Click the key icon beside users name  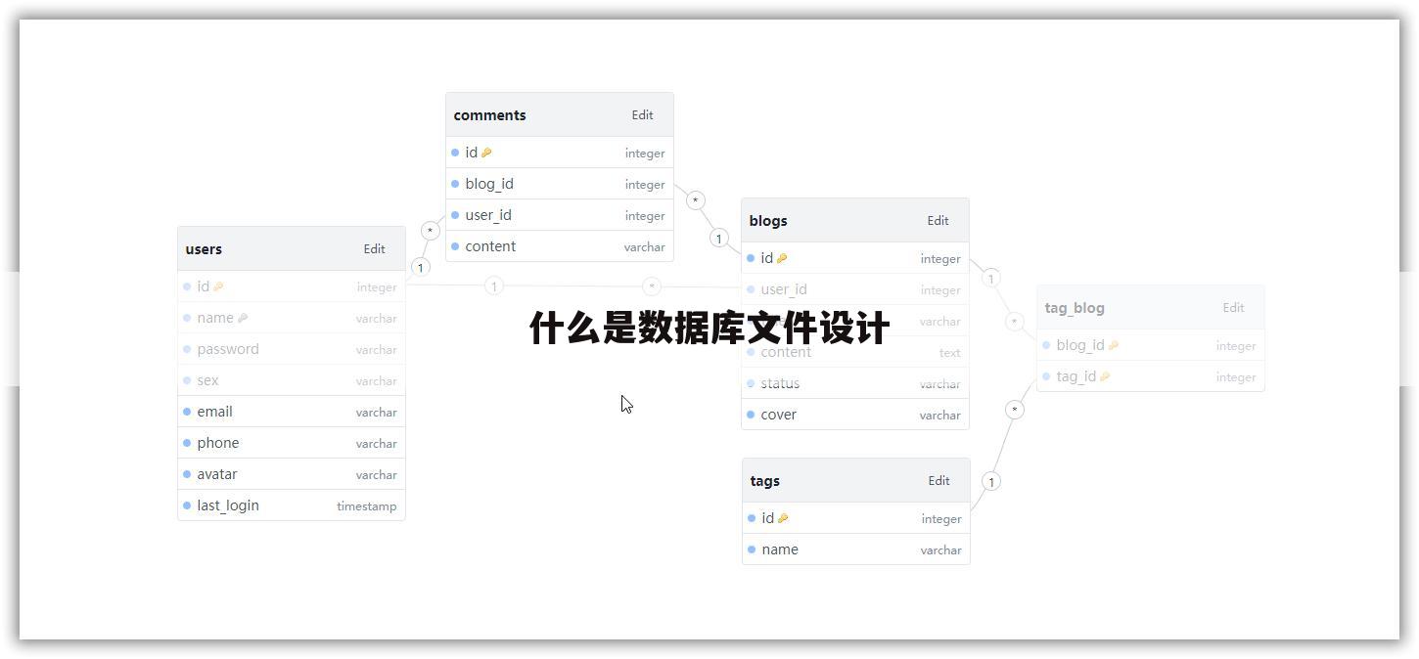(243, 318)
